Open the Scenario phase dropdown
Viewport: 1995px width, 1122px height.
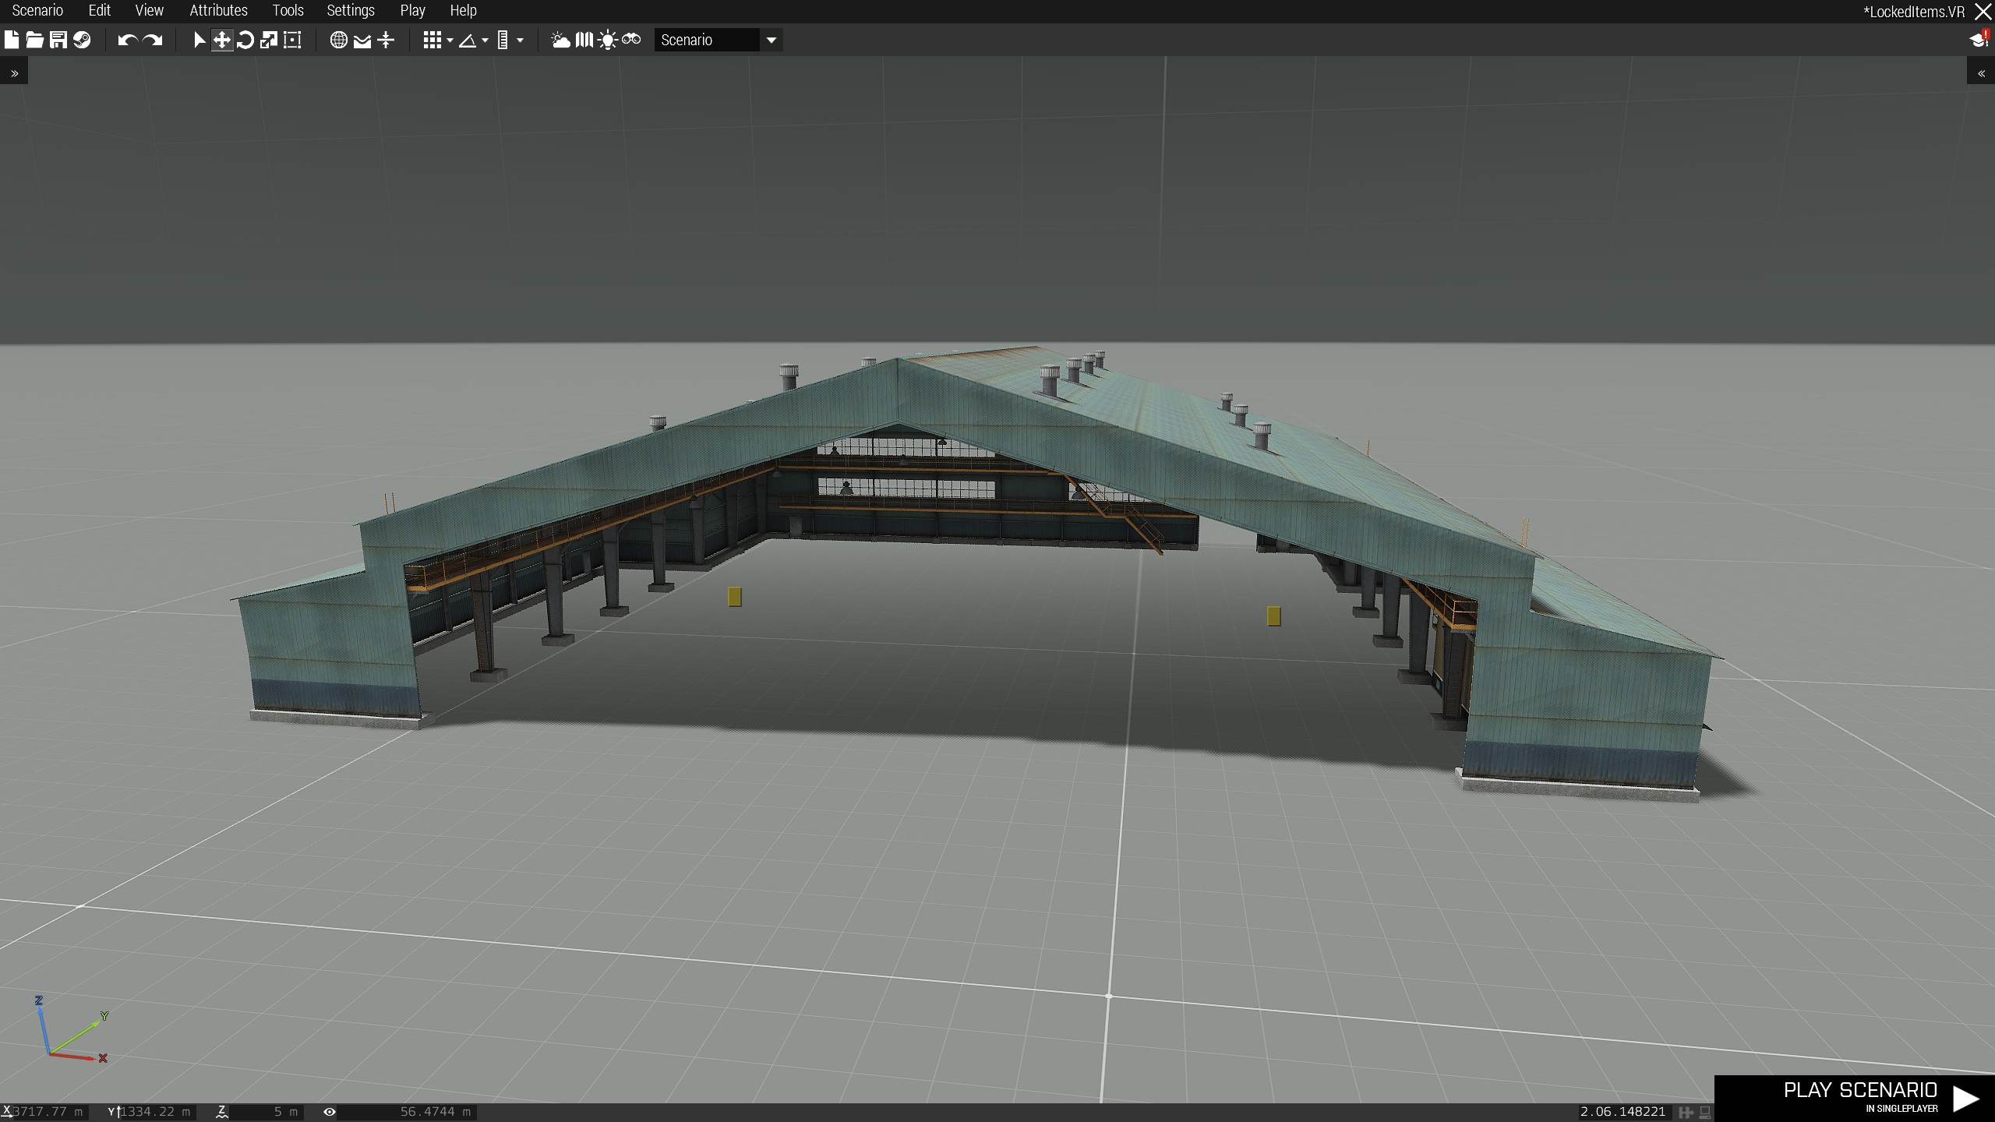click(x=719, y=40)
